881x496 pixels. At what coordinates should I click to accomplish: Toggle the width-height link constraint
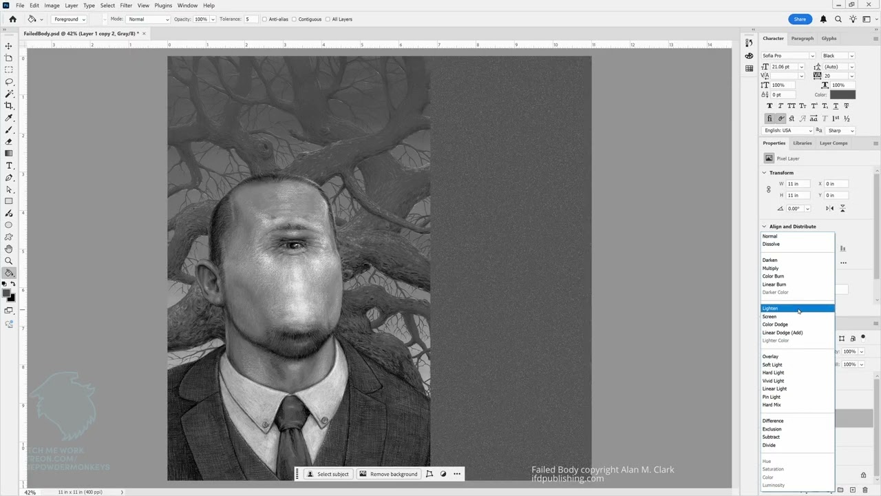point(769,189)
